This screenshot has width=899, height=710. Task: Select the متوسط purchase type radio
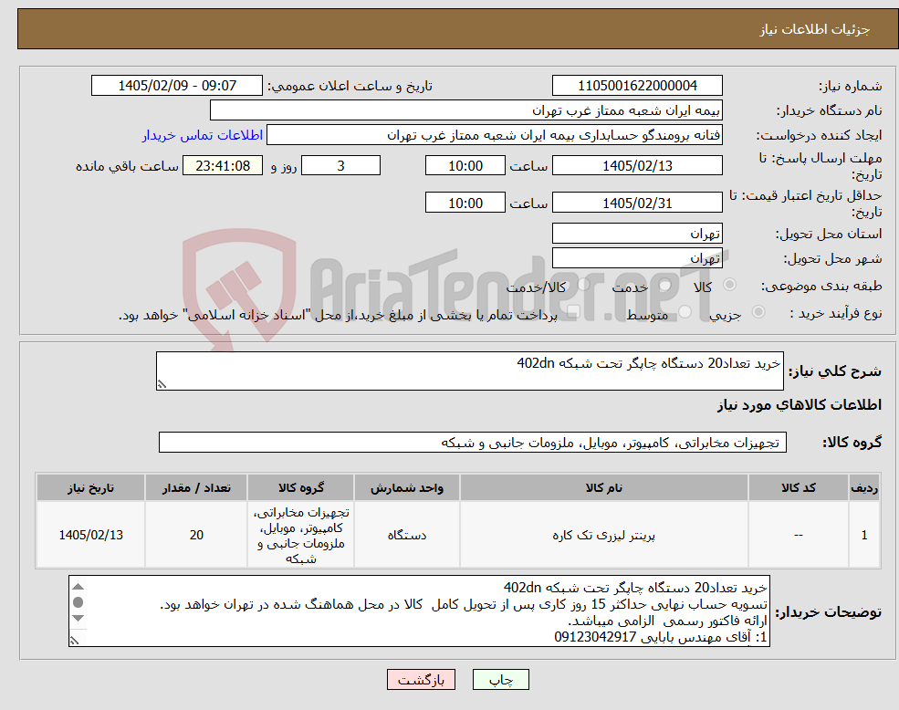click(685, 312)
